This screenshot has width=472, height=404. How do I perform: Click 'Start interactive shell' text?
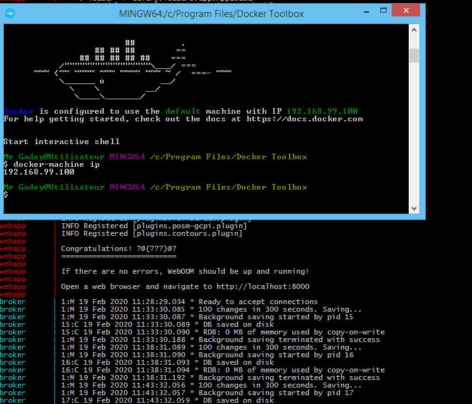(61, 142)
